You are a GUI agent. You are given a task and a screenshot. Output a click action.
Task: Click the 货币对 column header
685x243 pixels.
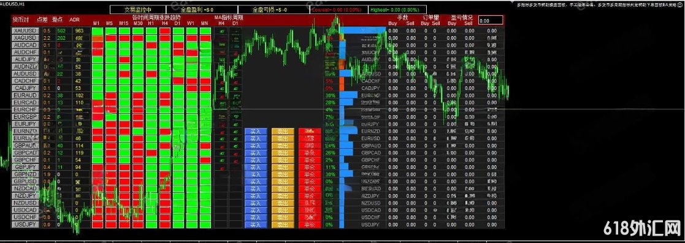pyautogui.click(x=20, y=19)
